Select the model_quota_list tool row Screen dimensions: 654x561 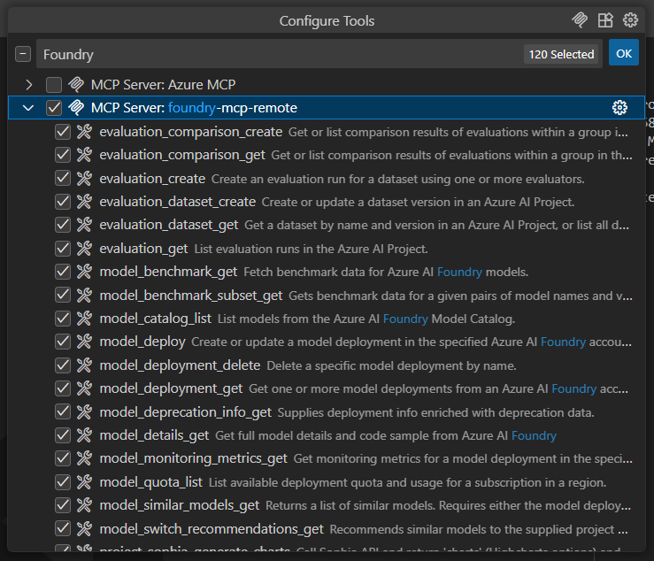[x=151, y=482]
